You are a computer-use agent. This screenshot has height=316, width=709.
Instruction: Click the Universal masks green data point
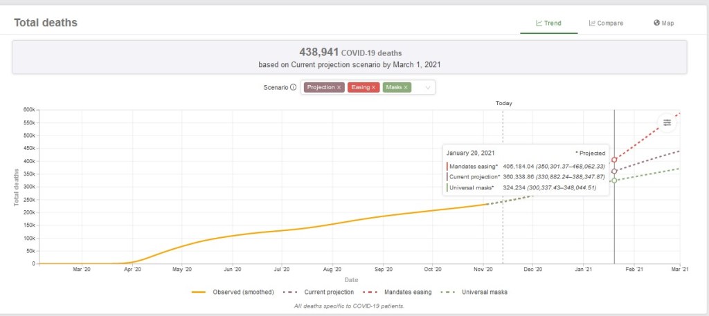pos(614,180)
